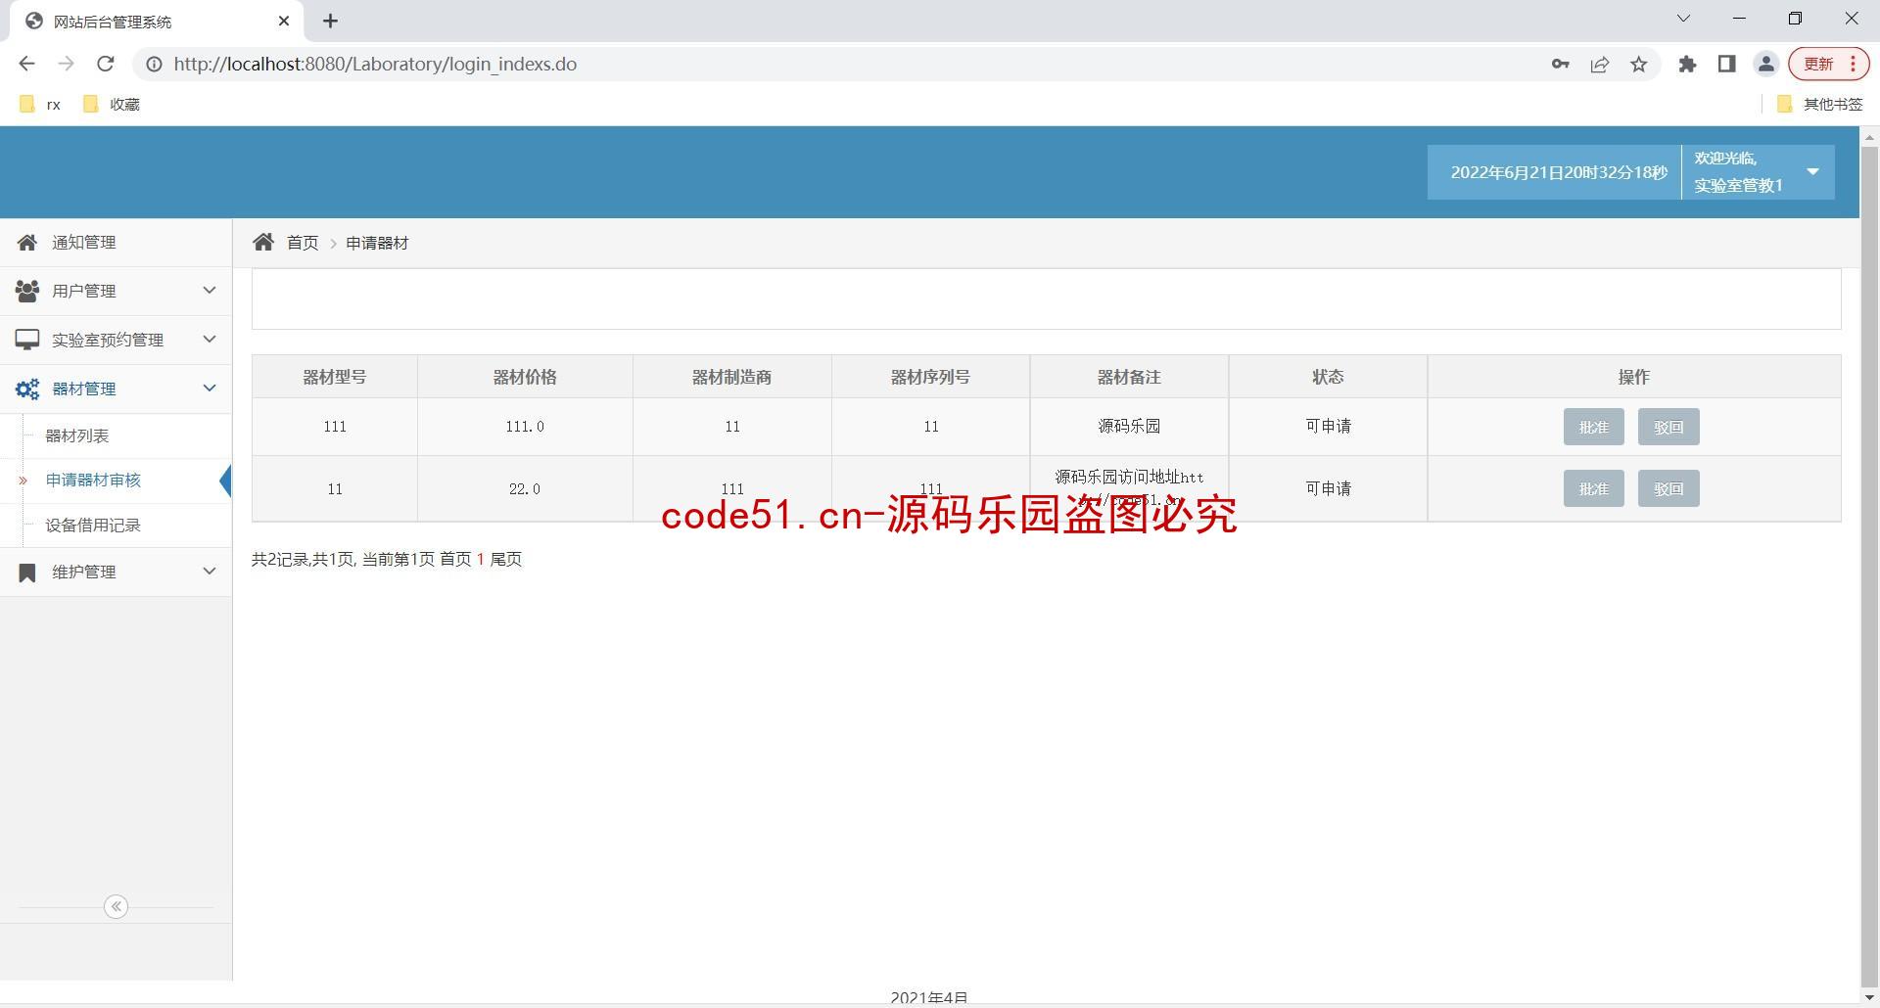This screenshot has height=1008, width=1880.
Task: Click the 器材备注 column header
Action: [1129, 377]
